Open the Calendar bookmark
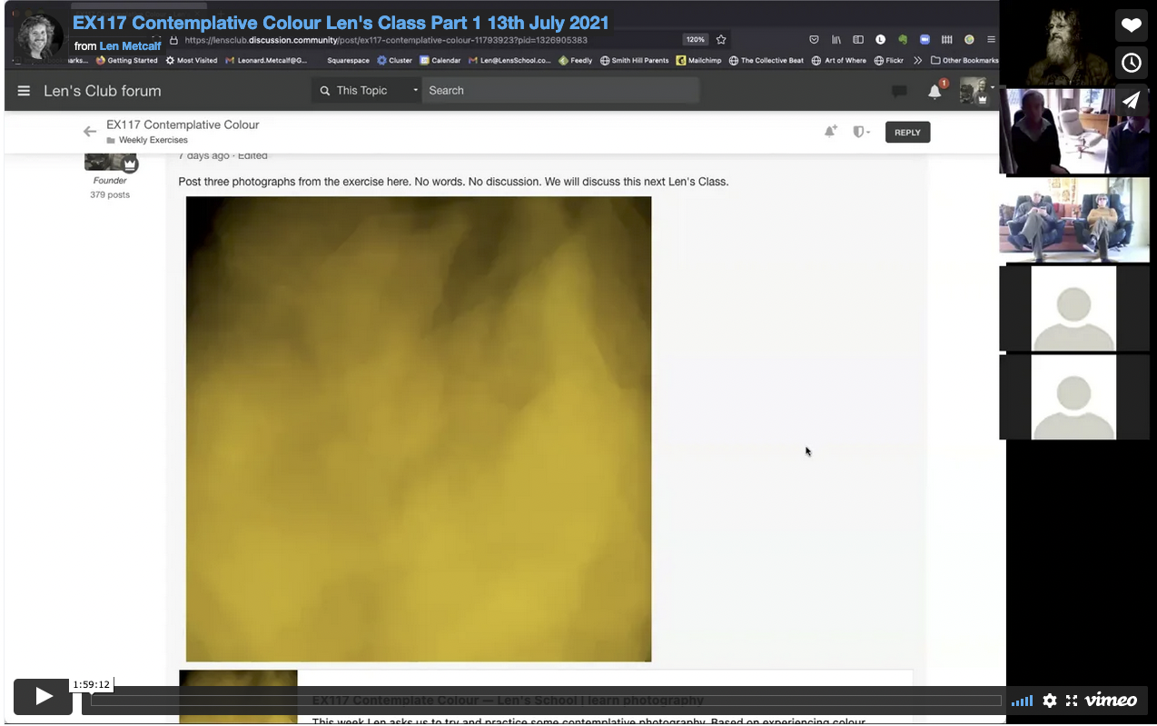Screen dimensions: 1157x726 440,61
